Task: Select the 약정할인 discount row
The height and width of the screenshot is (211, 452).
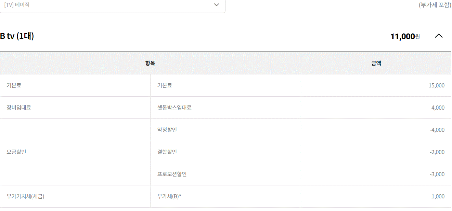Action: click(167, 130)
